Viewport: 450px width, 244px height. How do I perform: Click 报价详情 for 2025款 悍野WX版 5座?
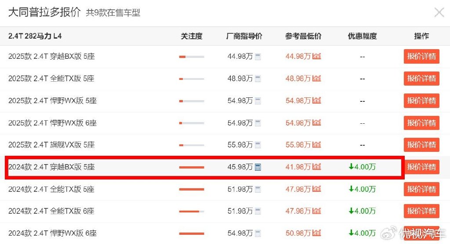click(421, 100)
